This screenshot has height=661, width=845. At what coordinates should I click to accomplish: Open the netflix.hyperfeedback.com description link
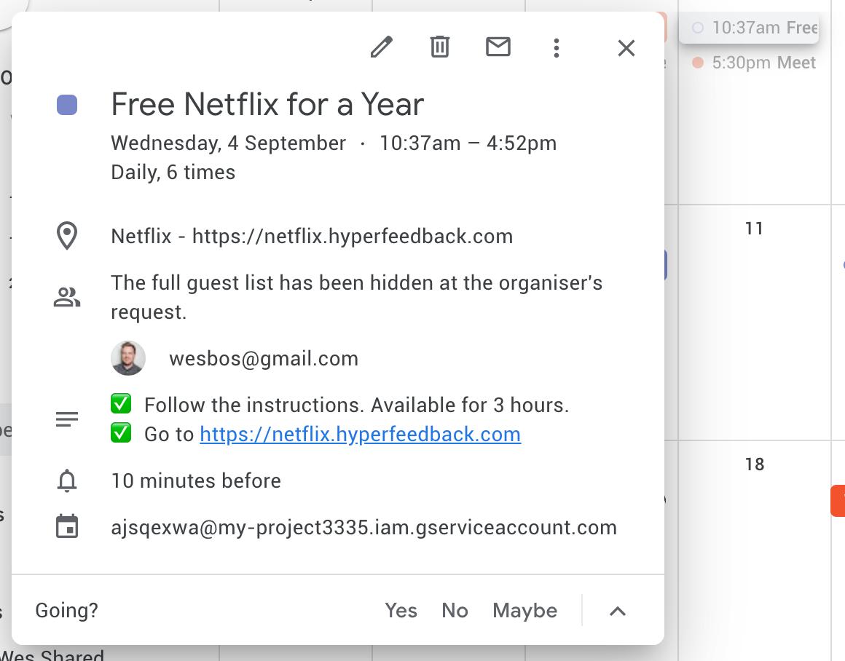click(360, 434)
